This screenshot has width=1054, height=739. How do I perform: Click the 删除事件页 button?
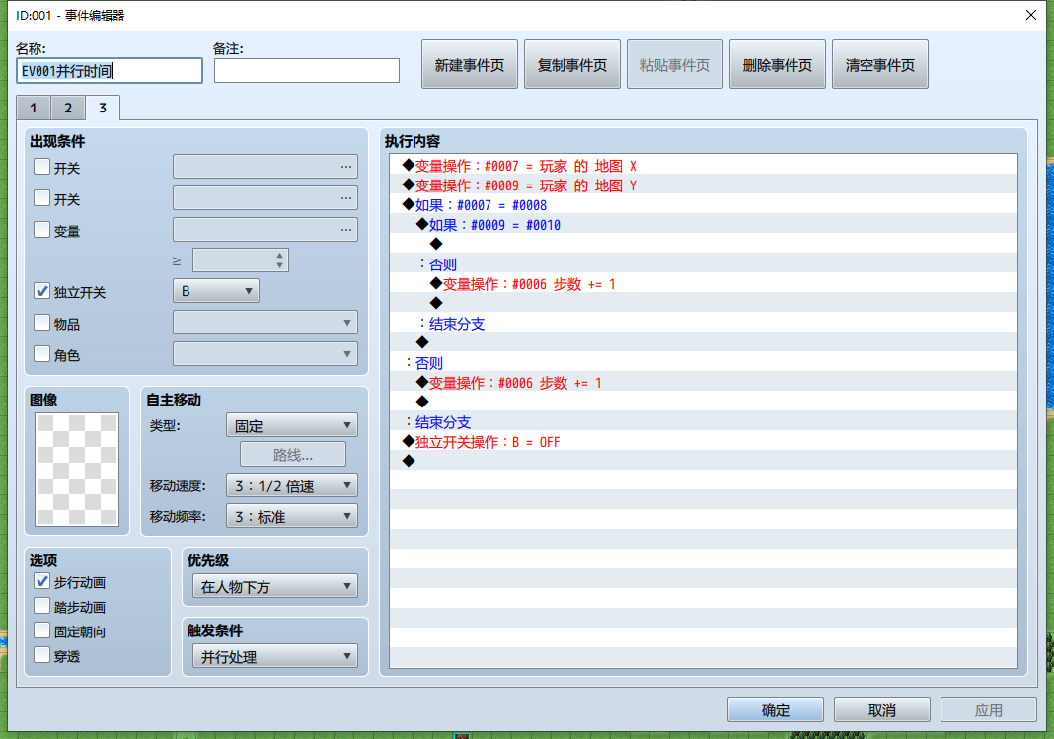click(x=777, y=64)
